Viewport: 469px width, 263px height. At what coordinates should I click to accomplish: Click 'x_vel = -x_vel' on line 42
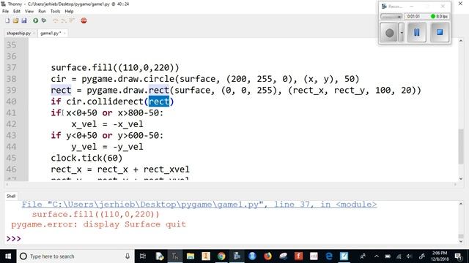[x=107, y=124]
